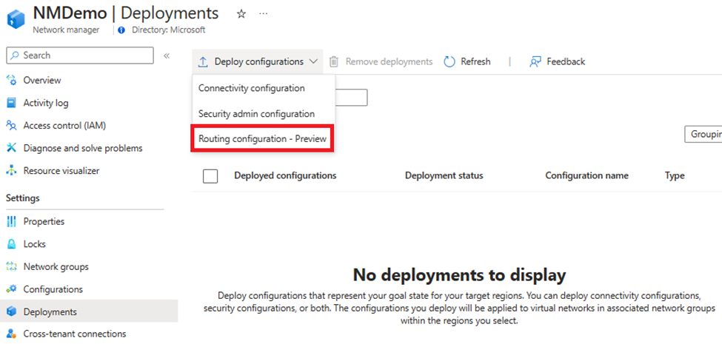This screenshot has width=722, height=344.
Task: Choose Security admin configuration option
Action: coord(256,114)
